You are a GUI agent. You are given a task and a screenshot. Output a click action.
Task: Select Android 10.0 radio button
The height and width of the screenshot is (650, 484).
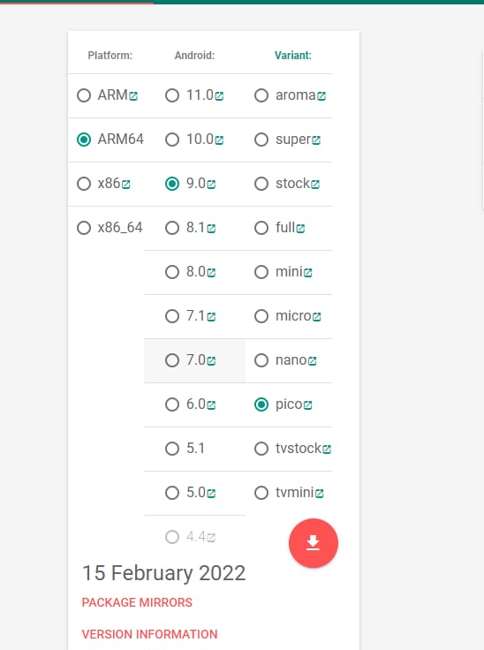coord(172,140)
